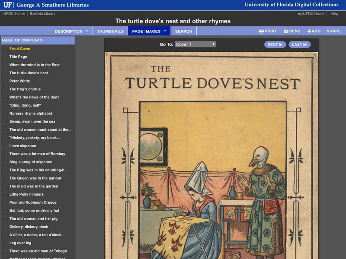Expand the Description menu arrow
This screenshot has height=259, width=346.
point(87,31)
